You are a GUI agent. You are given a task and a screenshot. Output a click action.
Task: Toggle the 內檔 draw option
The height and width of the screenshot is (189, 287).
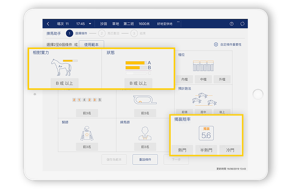point(184,79)
